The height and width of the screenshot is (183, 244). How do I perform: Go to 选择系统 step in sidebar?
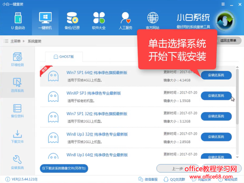click(x=17, y=85)
